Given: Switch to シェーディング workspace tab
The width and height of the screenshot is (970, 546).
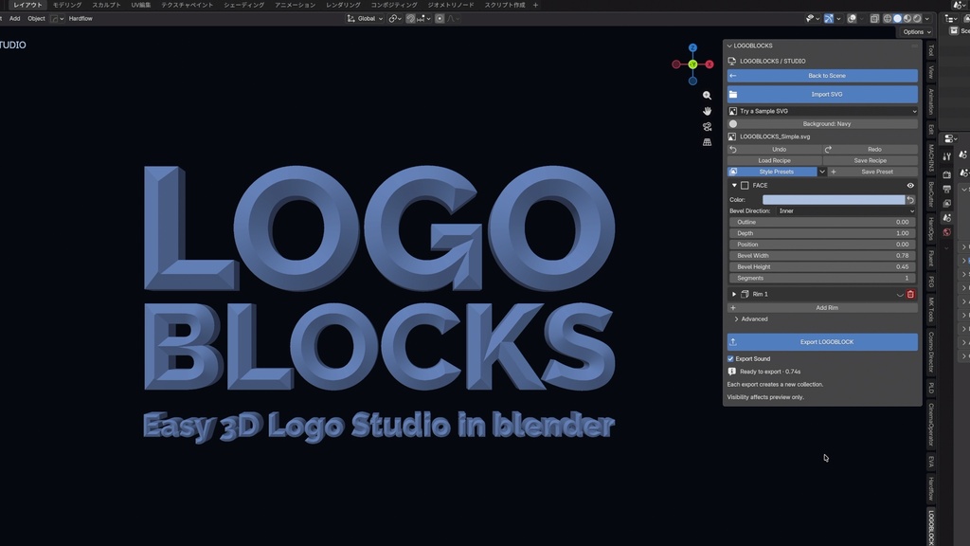Looking at the screenshot, I should point(243,5).
